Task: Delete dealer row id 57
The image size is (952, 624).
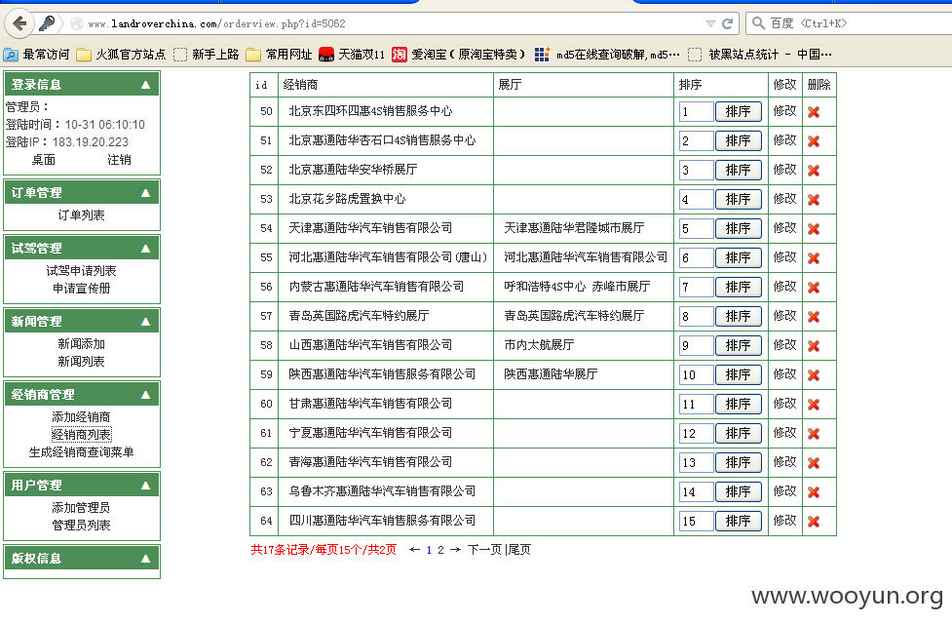Action: [x=814, y=317]
